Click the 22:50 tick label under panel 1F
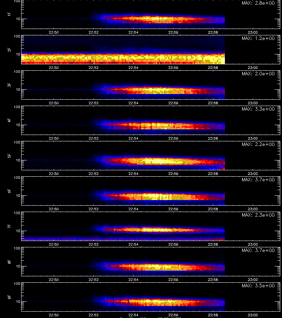 [54, 32]
